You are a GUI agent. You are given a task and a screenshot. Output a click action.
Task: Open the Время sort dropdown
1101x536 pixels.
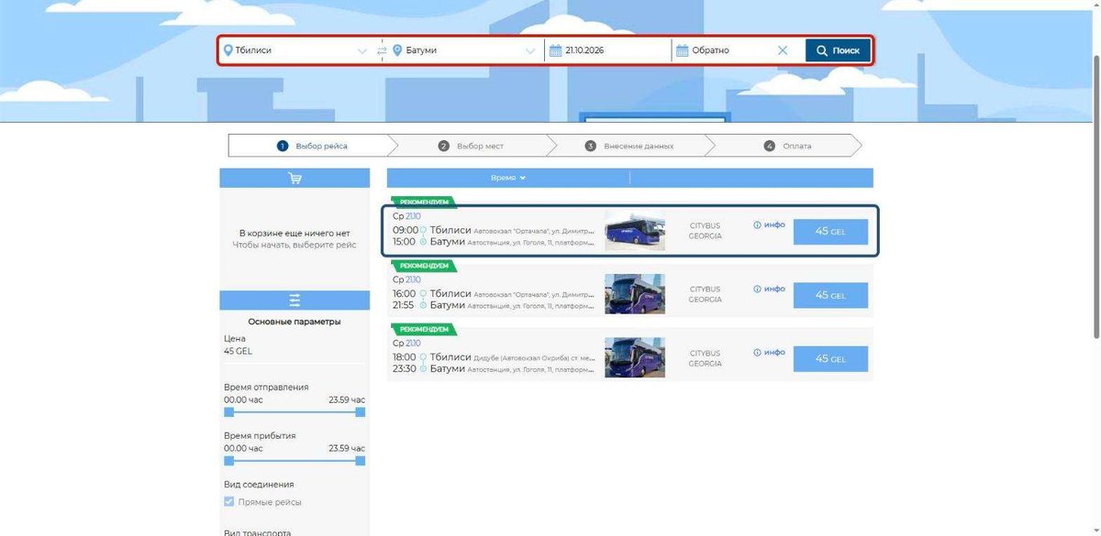click(508, 178)
